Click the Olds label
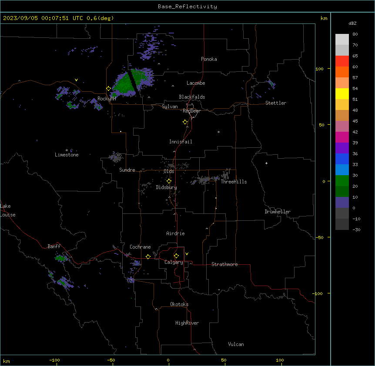 pos(169,171)
